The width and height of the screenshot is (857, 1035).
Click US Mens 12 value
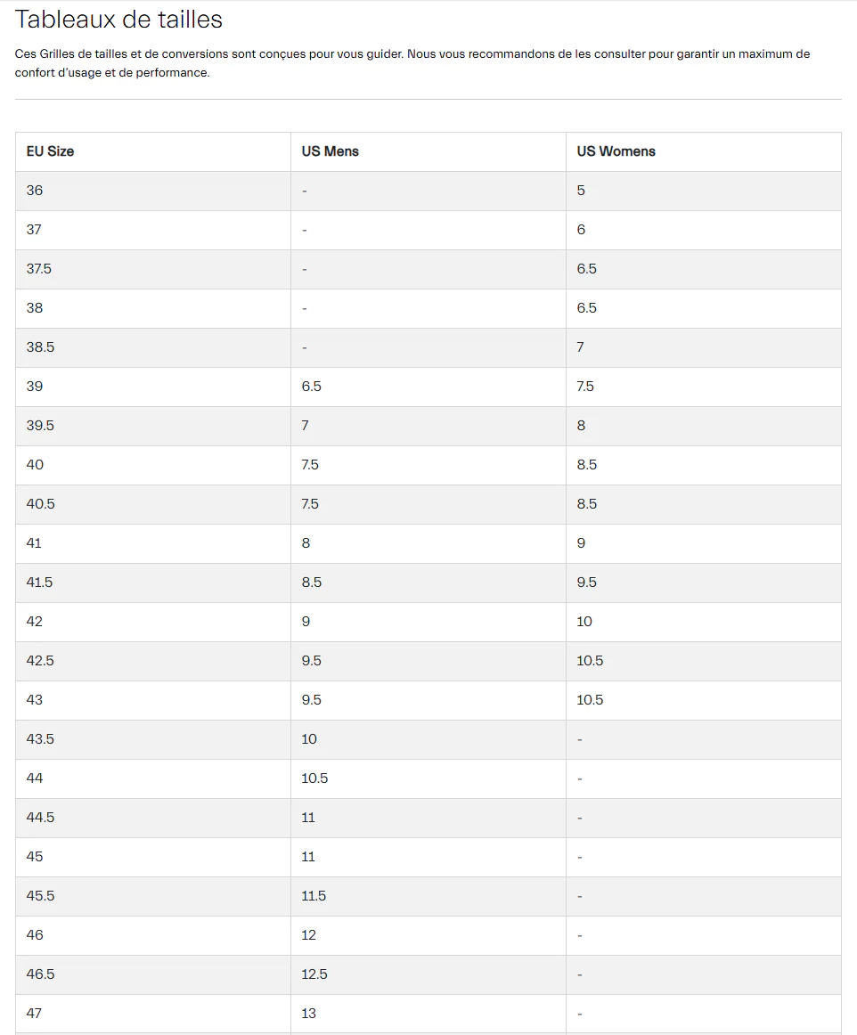point(309,934)
